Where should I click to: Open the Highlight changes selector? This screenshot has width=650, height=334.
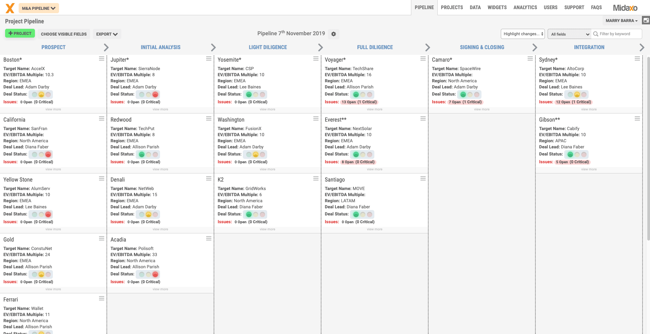[523, 34]
